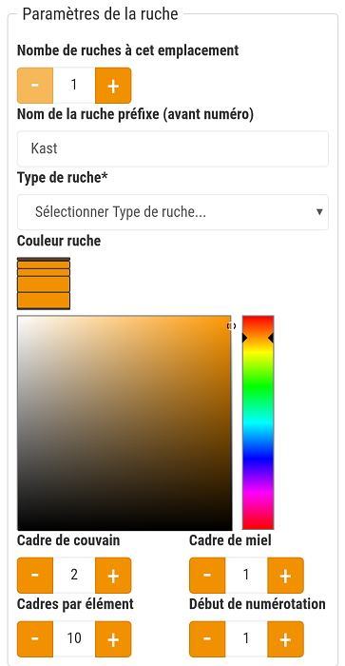
Task: Open the Type de ruche dropdown
Action: pyautogui.click(x=173, y=212)
